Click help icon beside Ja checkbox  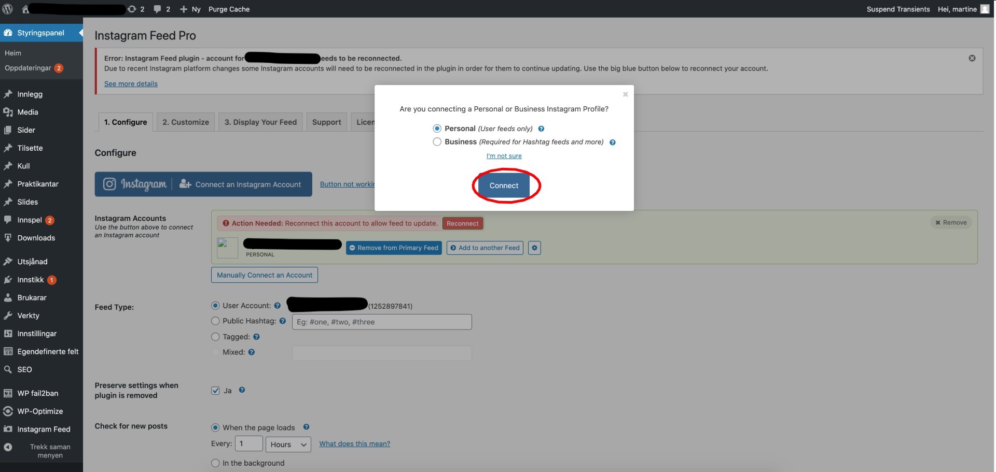click(242, 390)
